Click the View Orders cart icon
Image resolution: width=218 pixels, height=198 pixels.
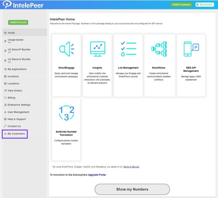pyautogui.click(x=5, y=91)
